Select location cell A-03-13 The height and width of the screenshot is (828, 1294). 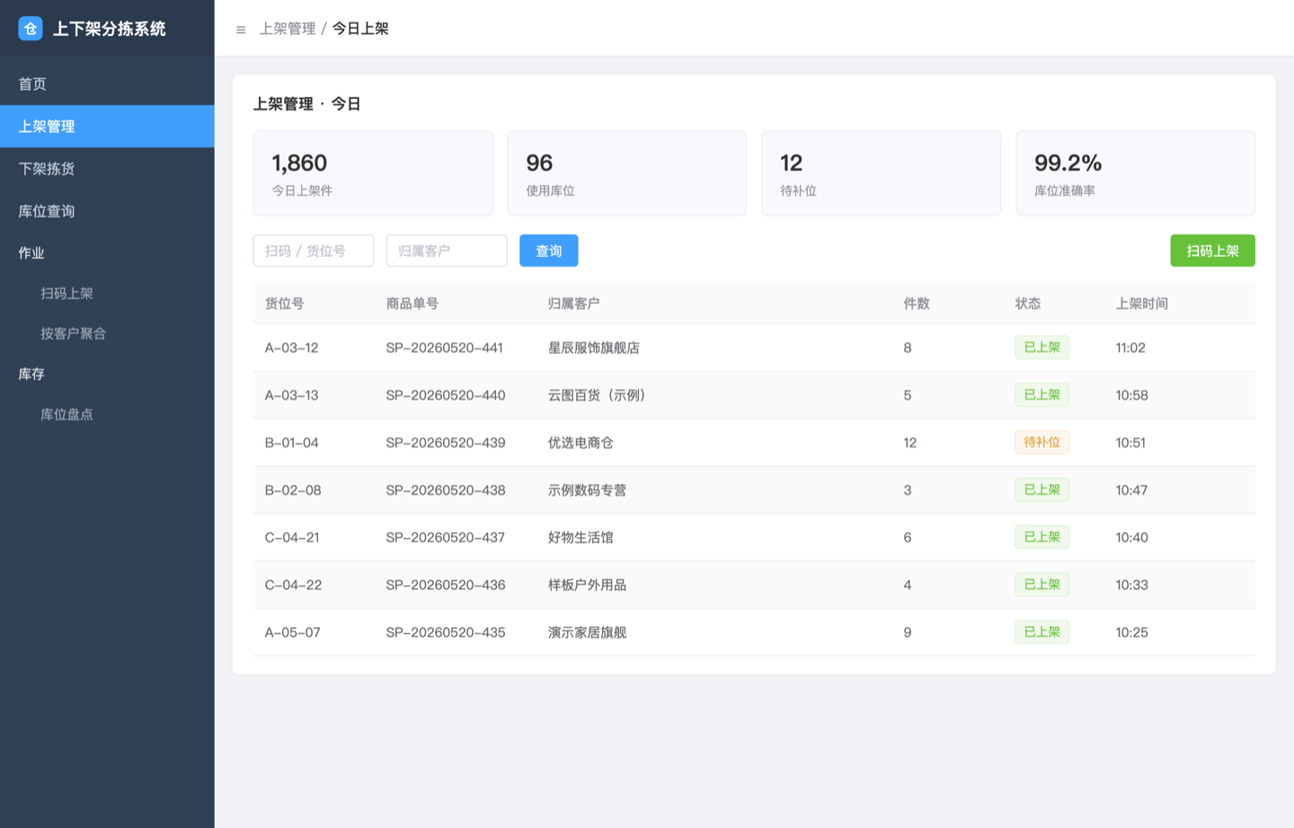click(292, 395)
